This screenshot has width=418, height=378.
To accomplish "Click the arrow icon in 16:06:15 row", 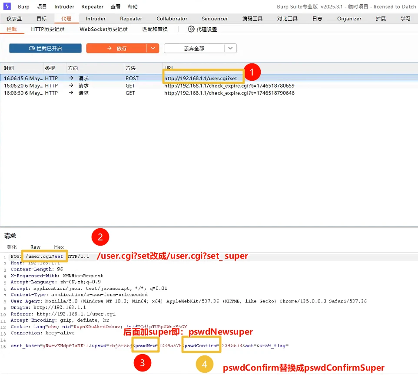I will pyautogui.click(x=71, y=78).
